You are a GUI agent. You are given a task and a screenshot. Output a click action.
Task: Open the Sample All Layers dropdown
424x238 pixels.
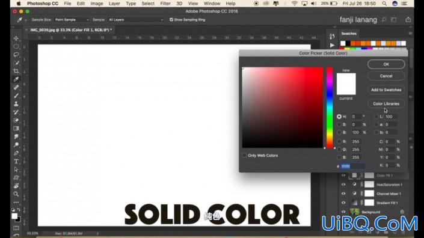pyautogui.click(x=136, y=20)
